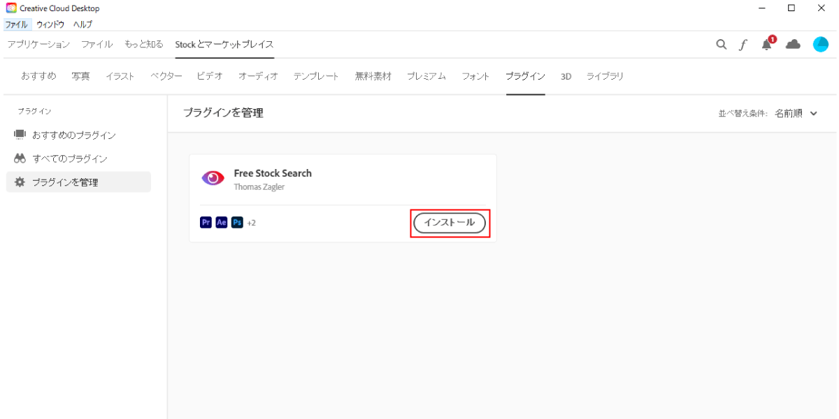Go to 3D category tab
The width and height of the screenshot is (839, 419).
tap(566, 76)
